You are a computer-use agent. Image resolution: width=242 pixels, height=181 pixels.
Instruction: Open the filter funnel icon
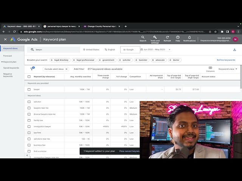tap(32, 69)
